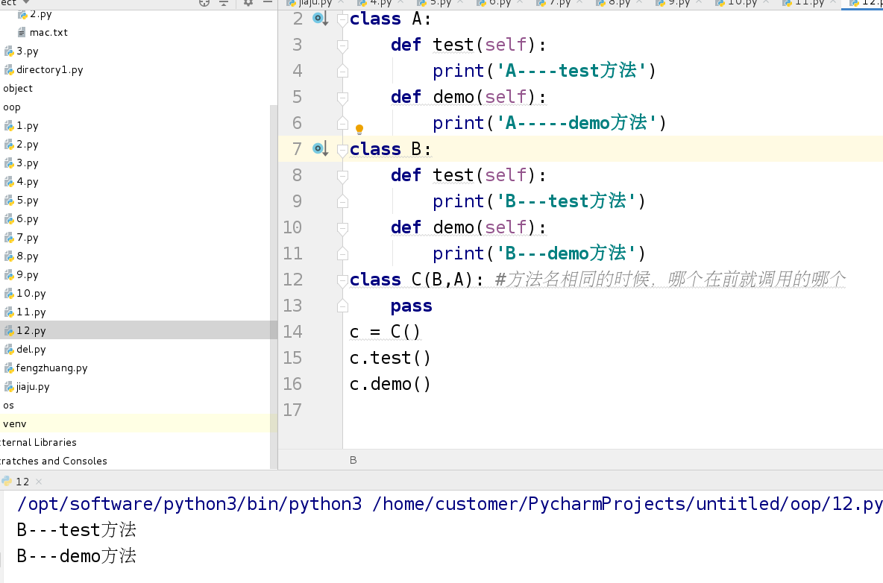Switch to the 11.py editor tab
The width and height of the screenshot is (883, 583).
[808, 4]
